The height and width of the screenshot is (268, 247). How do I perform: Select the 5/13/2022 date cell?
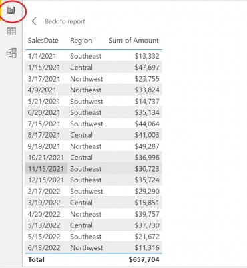pos(44,225)
